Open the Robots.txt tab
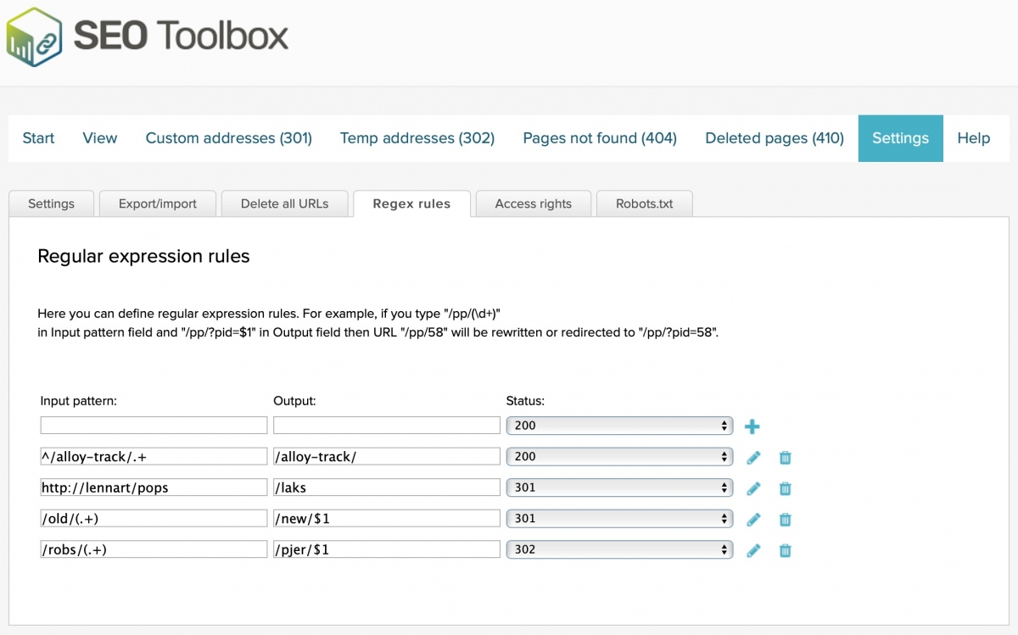Viewport: 1018px width, 635px height. (x=644, y=203)
